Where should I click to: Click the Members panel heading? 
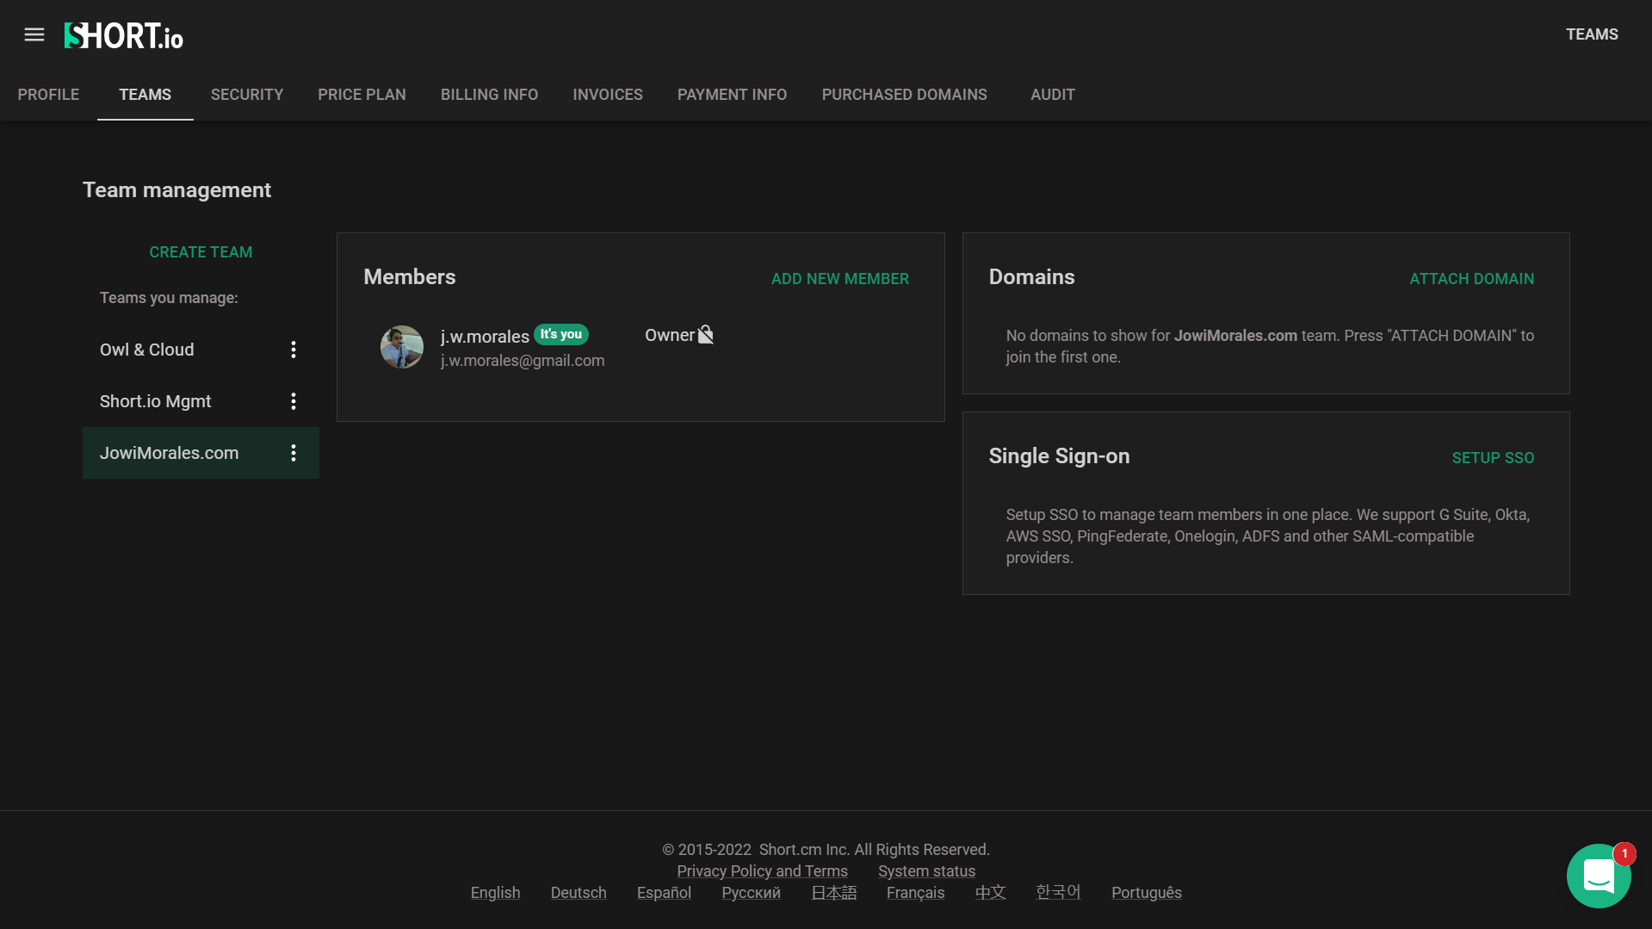pyautogui.click(x=410, y=277)
